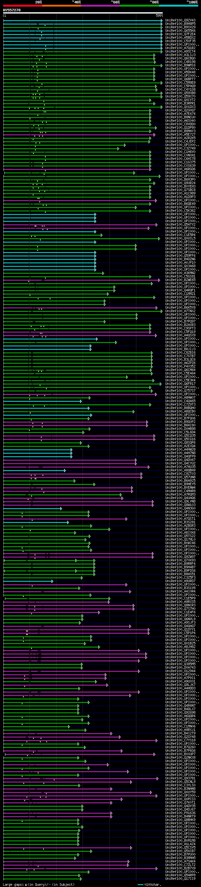Select hit label UniRef100_C4R198
The height and width of the screenshot is (887, 201).
180,62
